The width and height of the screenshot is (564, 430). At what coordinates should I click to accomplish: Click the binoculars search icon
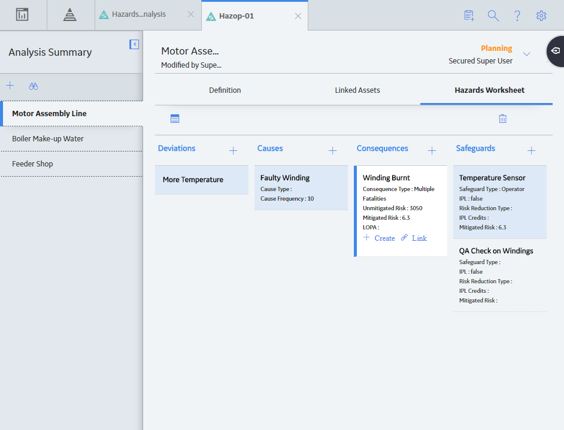(34, 86)
